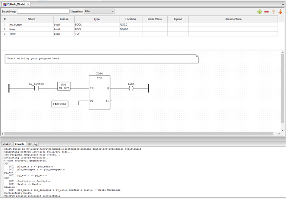Select the T#2000ms input variable box
Screen dimensions: 286x199
[x=60, y=104]
